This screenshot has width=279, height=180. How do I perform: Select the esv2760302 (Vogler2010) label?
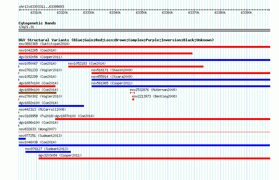(x=40, y=96)
